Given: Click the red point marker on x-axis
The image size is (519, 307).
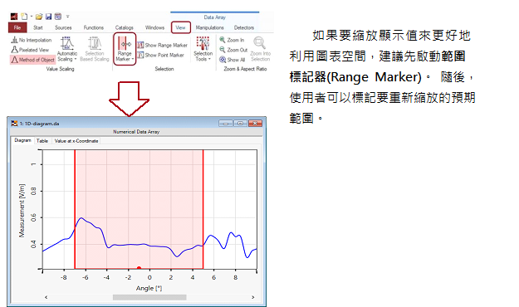Looking at the screenshot, I should click(x=139, y=268).
